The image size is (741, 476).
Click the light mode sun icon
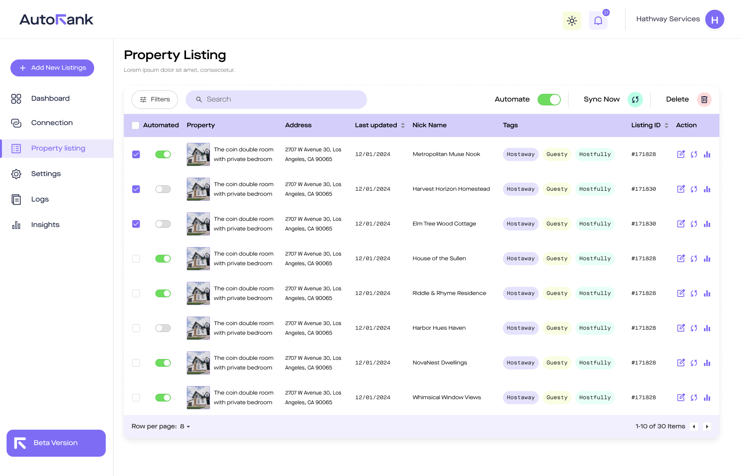point(572,21)
